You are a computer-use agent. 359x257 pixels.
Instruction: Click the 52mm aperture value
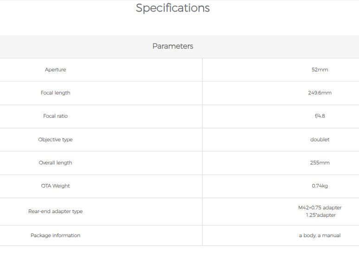(x=320, y=69)
